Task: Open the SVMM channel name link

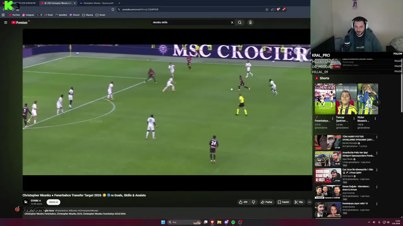Action: point(34,201)
